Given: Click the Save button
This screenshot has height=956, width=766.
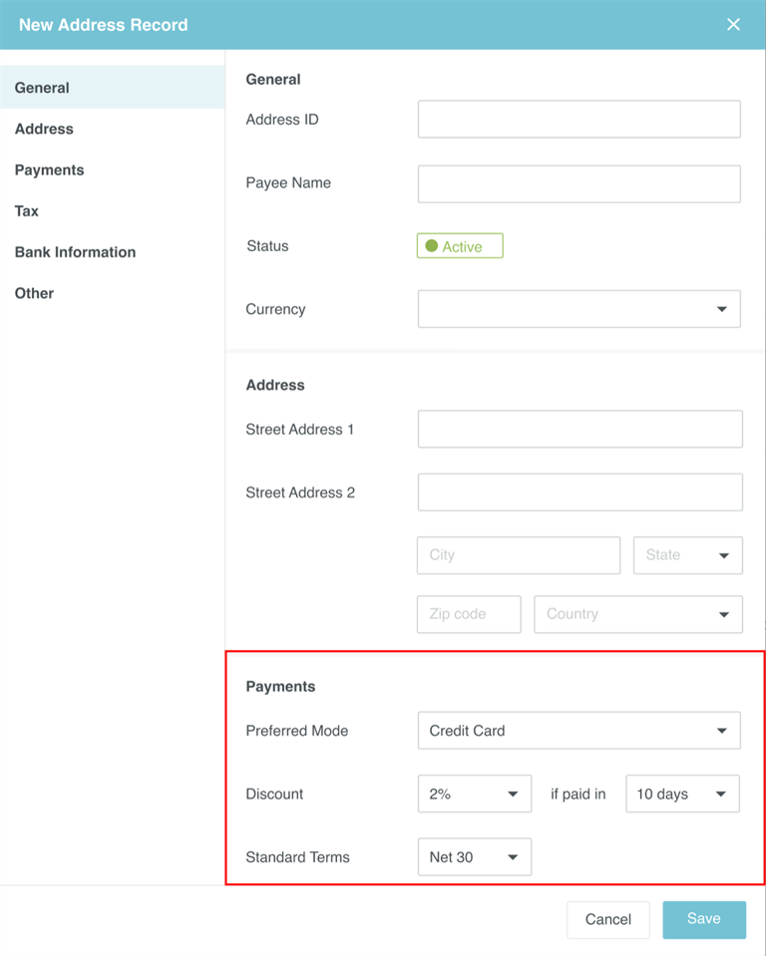Looking at the screenshot, I should tap(703, 919).
